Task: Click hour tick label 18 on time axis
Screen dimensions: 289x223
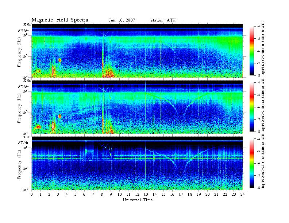Action: pyautogui.click(x=190, y=194)
